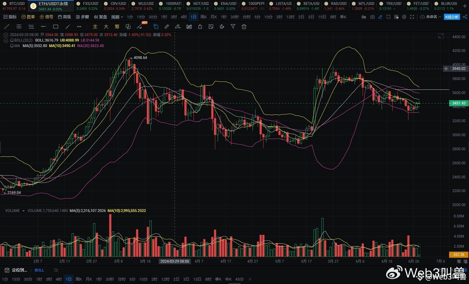Viewport: 469px width, 284px height.
Task: Click the HOT-badged drawing tool icon
Action: point(140,27)
